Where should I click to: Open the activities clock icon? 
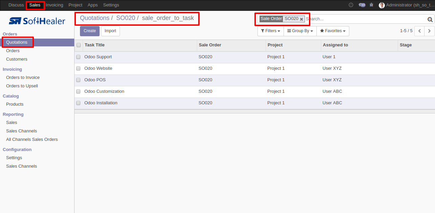coord(351,5)
